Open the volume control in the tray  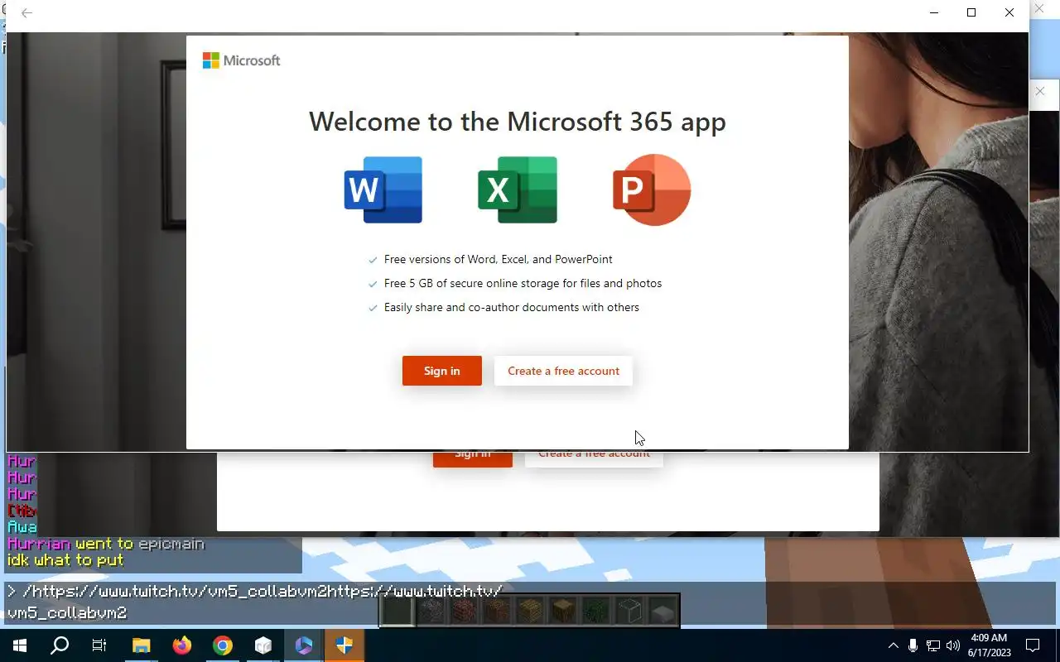click(952, 645)
